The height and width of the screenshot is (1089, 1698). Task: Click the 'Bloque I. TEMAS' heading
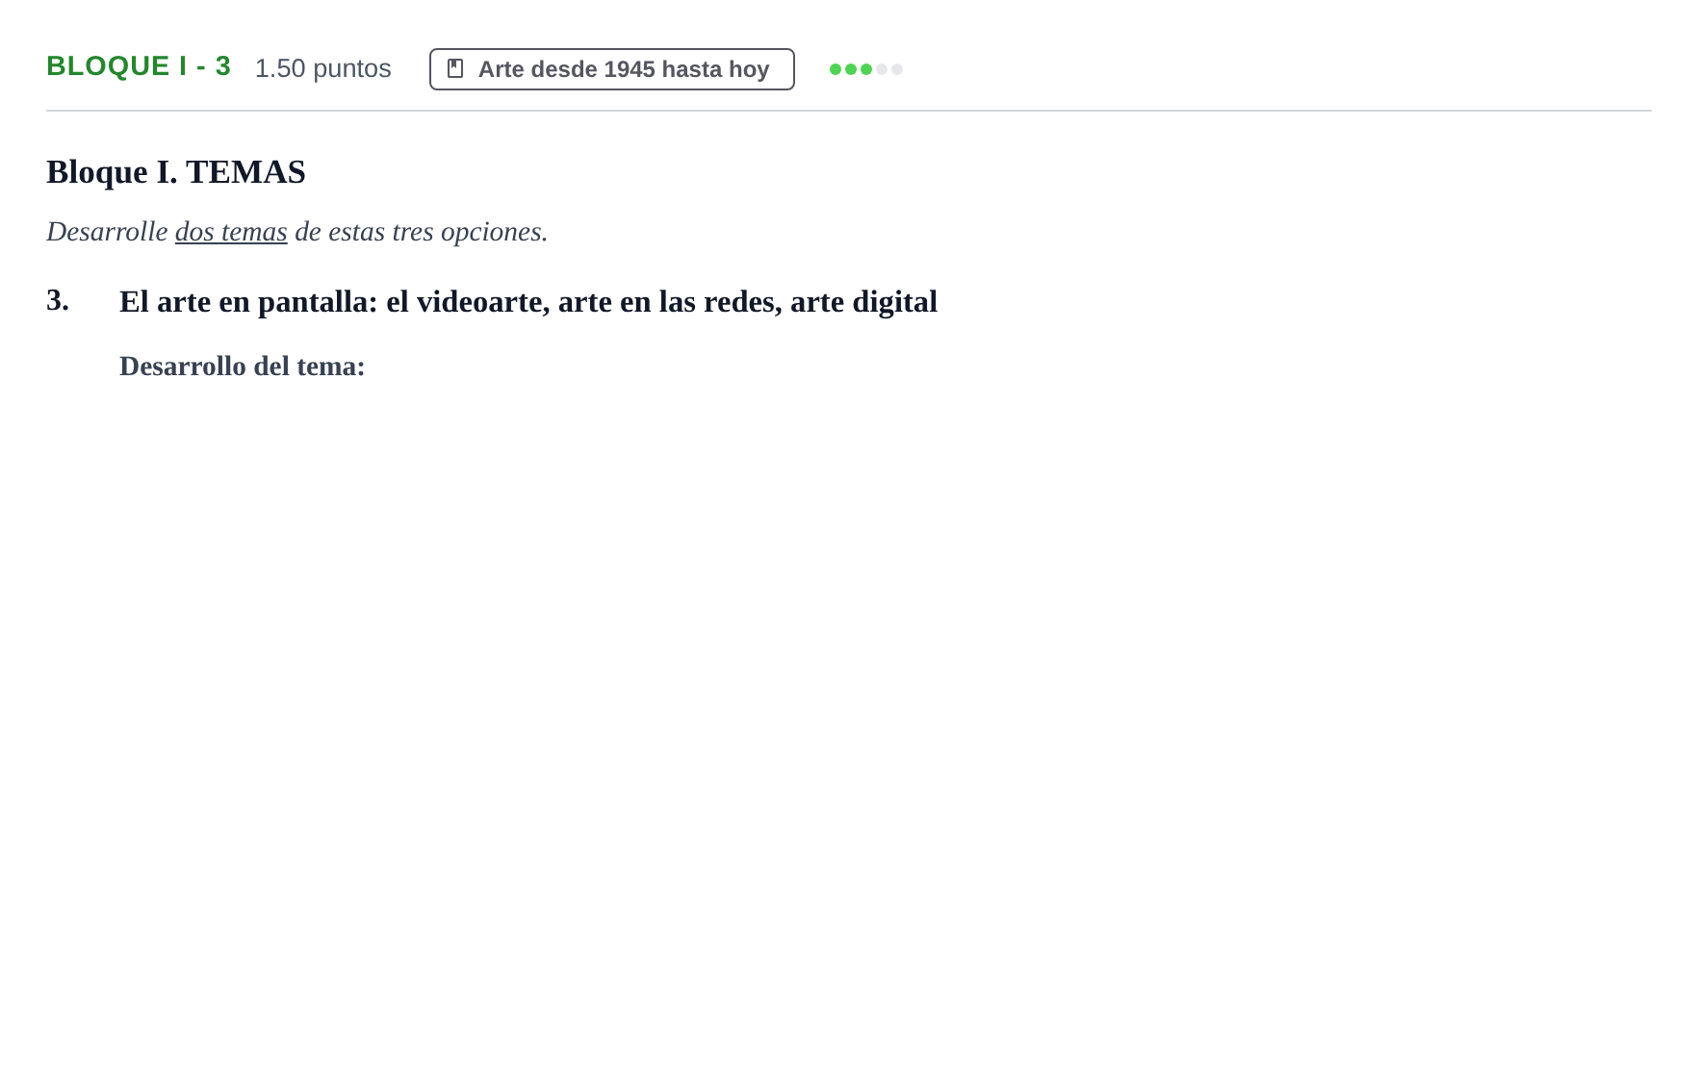click(176, 172)
